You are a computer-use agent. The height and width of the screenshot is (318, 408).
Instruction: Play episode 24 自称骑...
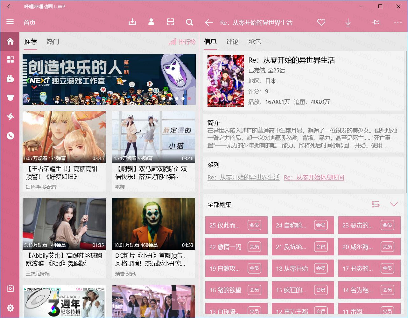pos(303,225)
